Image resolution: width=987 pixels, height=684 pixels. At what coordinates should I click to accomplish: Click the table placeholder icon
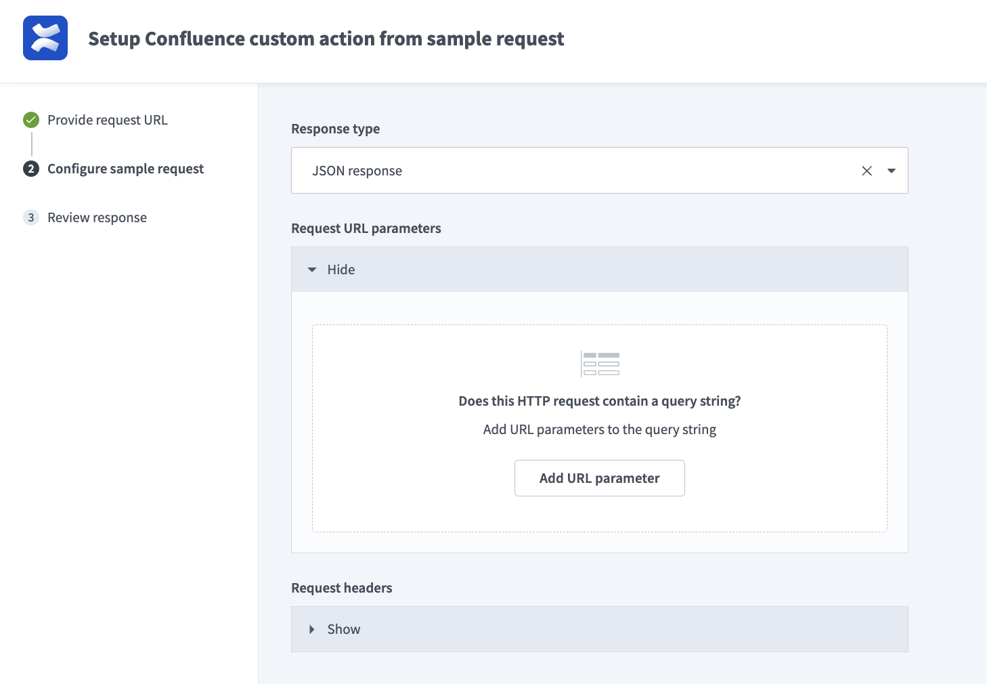pyautogui.click(x=600, y=364)
